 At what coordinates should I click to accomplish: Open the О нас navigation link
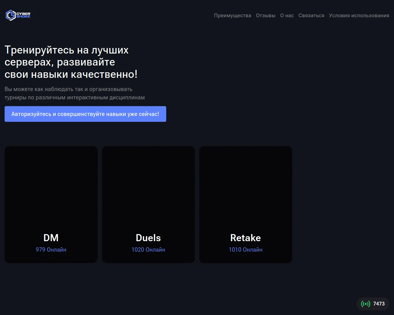coord(287,16)
